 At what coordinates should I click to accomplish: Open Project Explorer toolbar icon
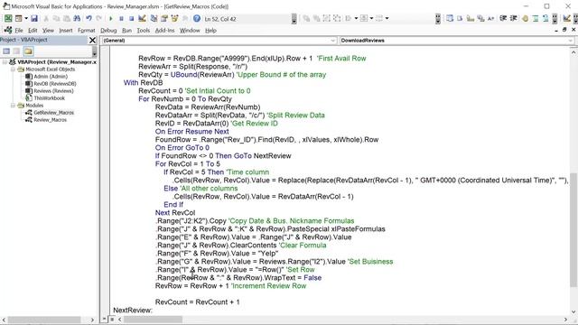click(154, 18)
